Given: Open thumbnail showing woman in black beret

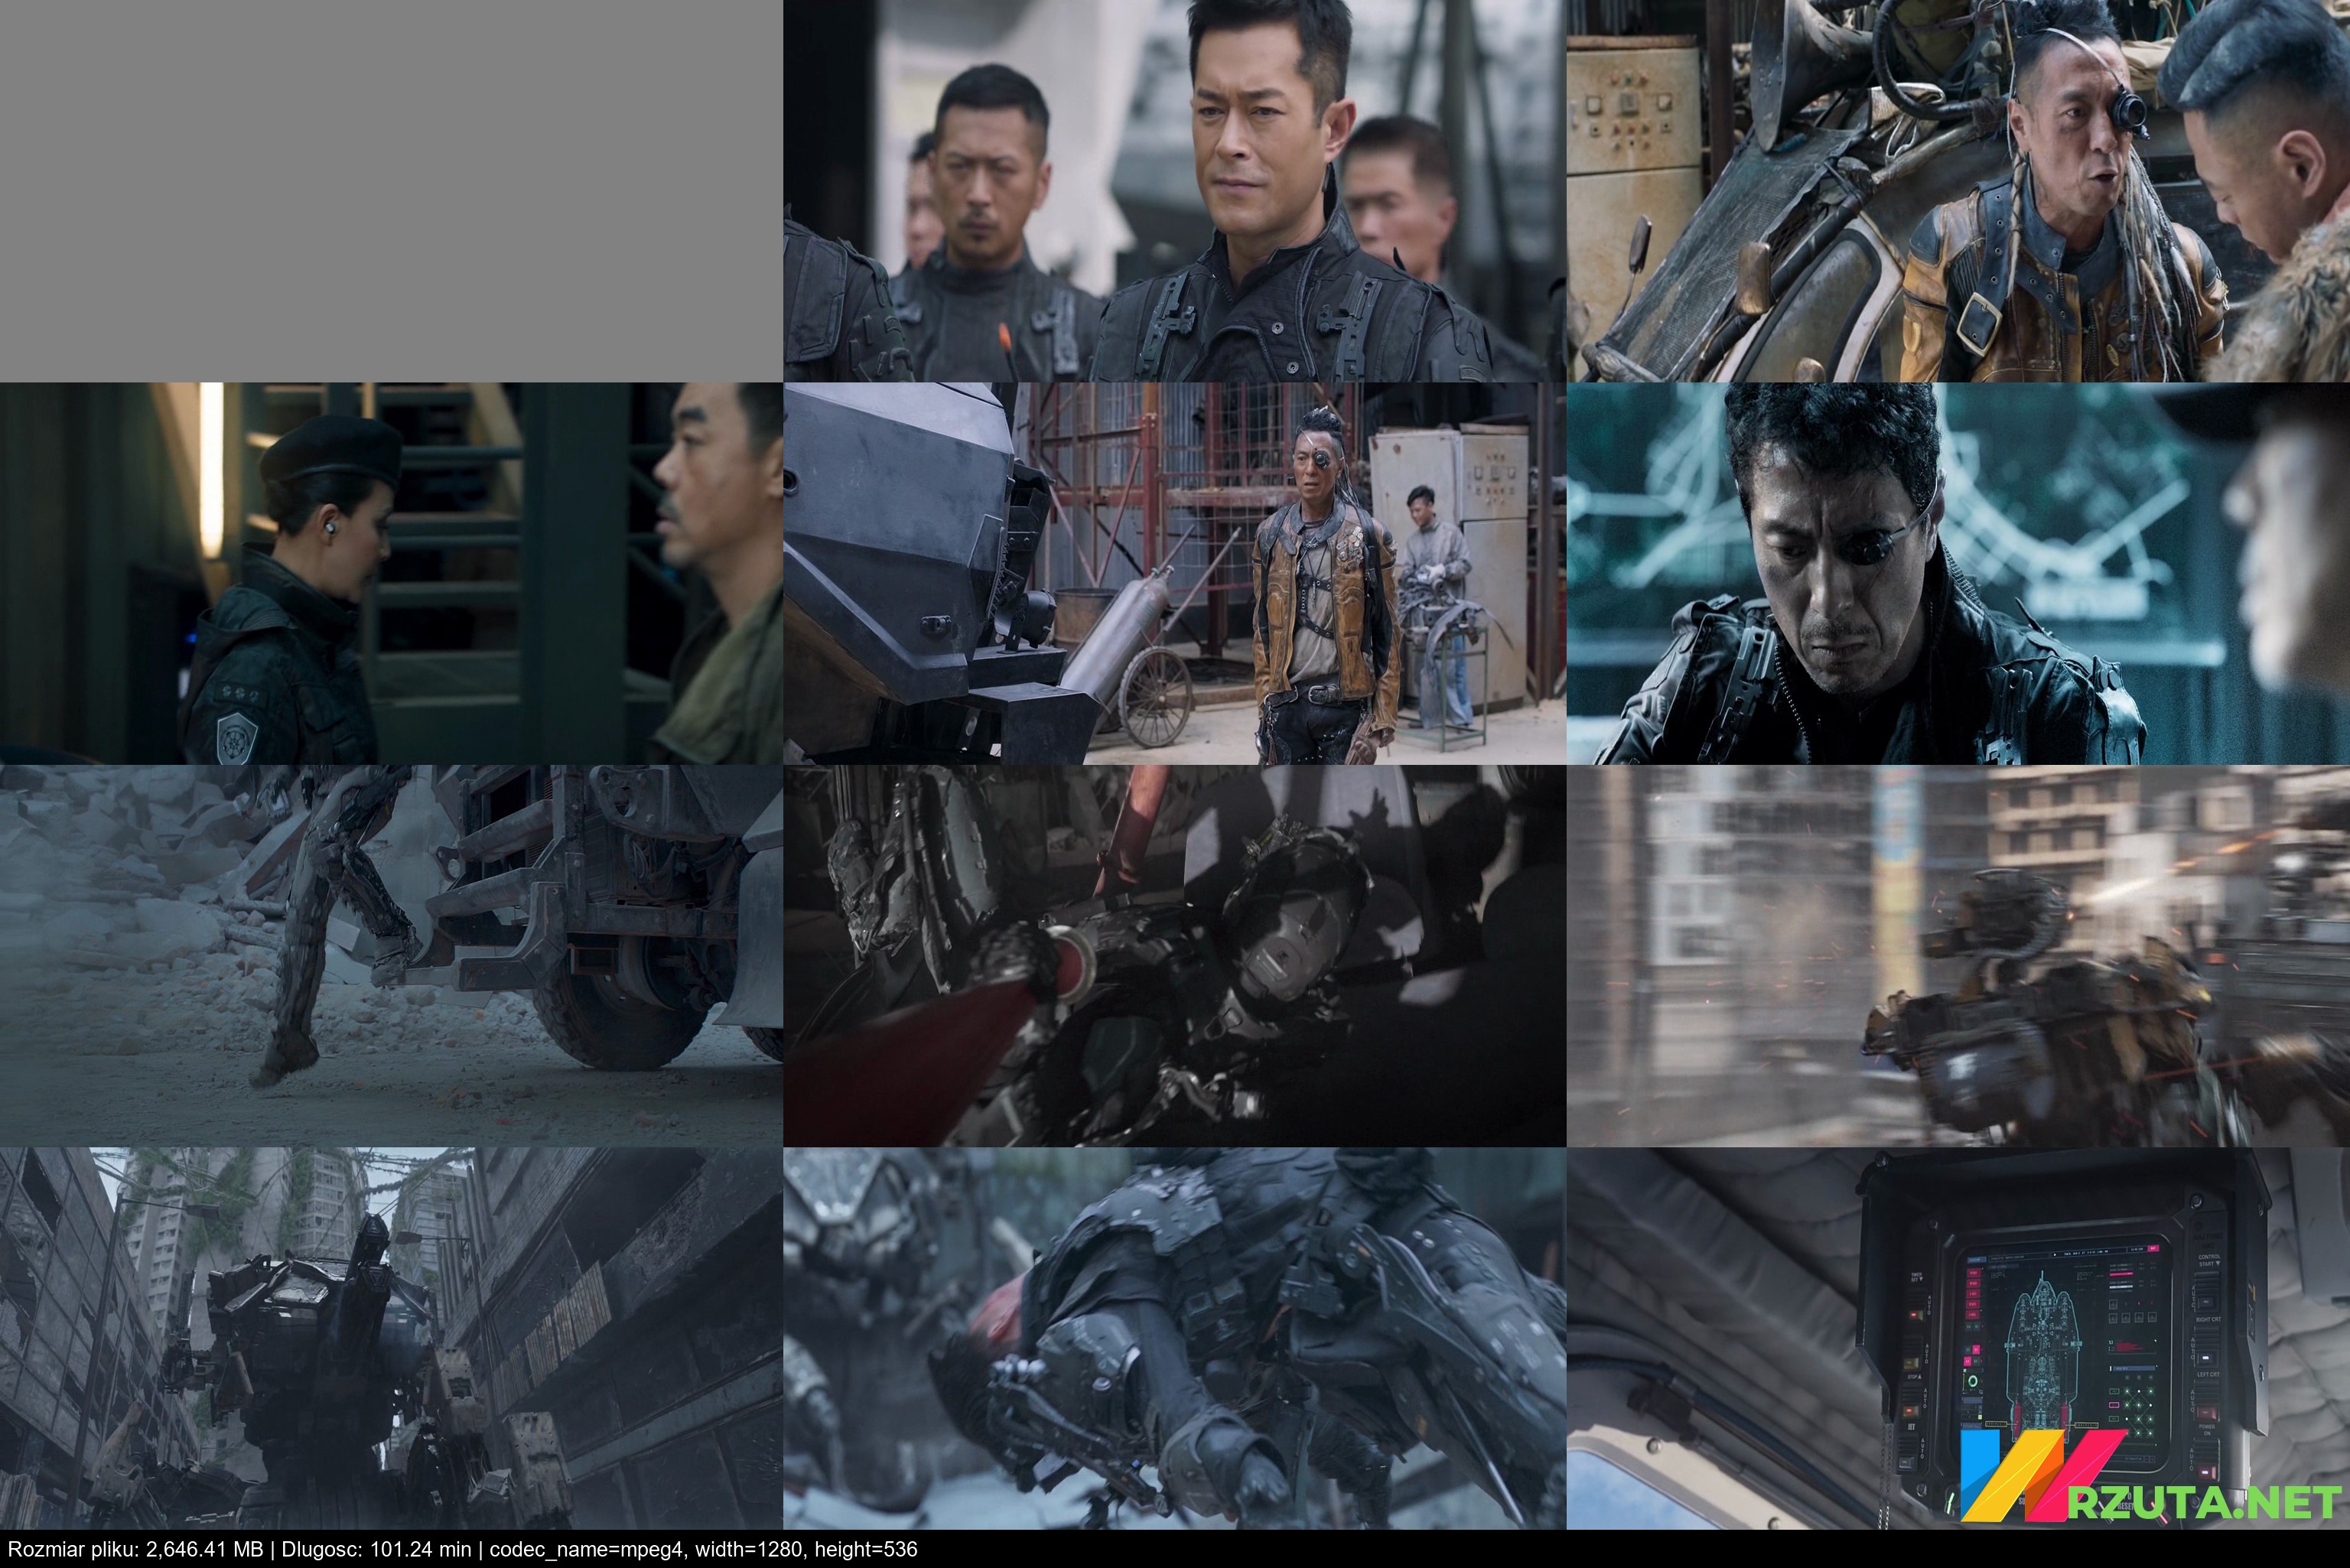Looking at the screenshot, I should (391, 573).
